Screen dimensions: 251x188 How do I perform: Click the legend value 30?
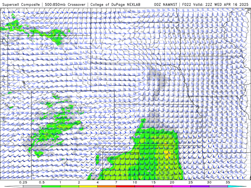point(209,182)
